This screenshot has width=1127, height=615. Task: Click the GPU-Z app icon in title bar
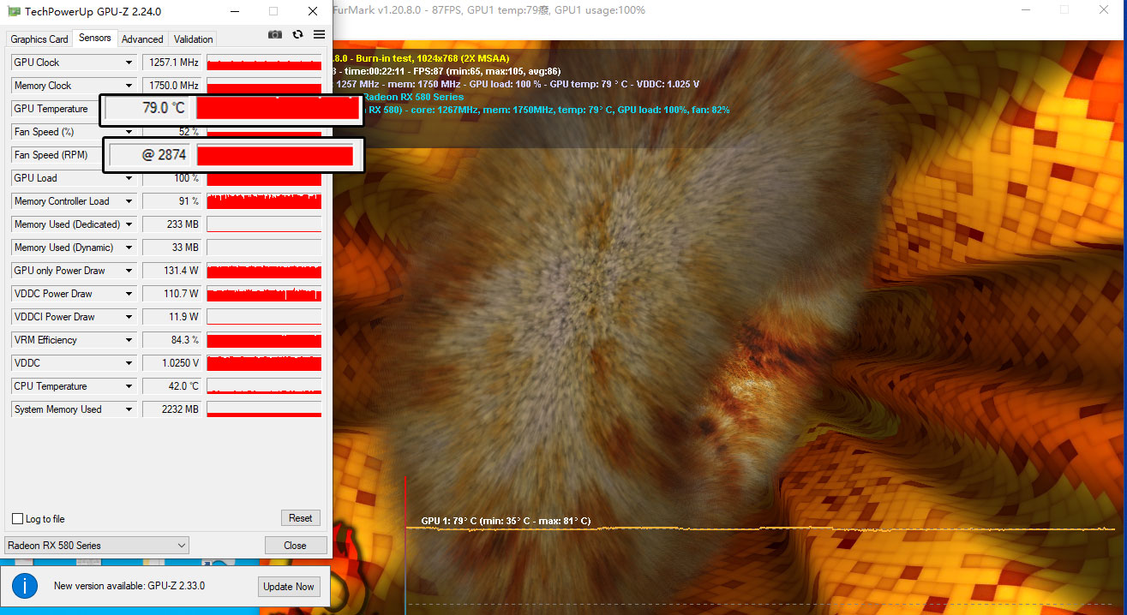pos(15,12)
